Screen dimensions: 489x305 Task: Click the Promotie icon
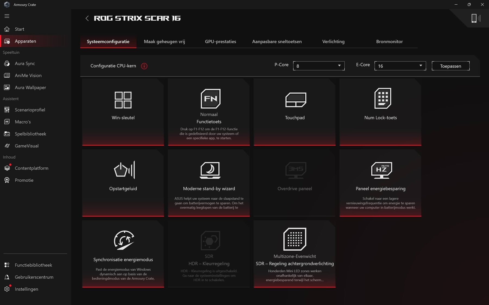[7, 180]
